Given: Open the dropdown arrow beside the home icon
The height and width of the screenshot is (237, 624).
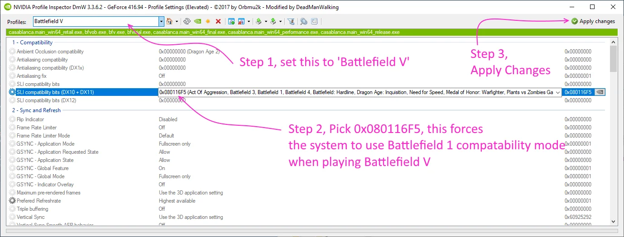Looking at the screenshot, I should (x=177, y=21).
